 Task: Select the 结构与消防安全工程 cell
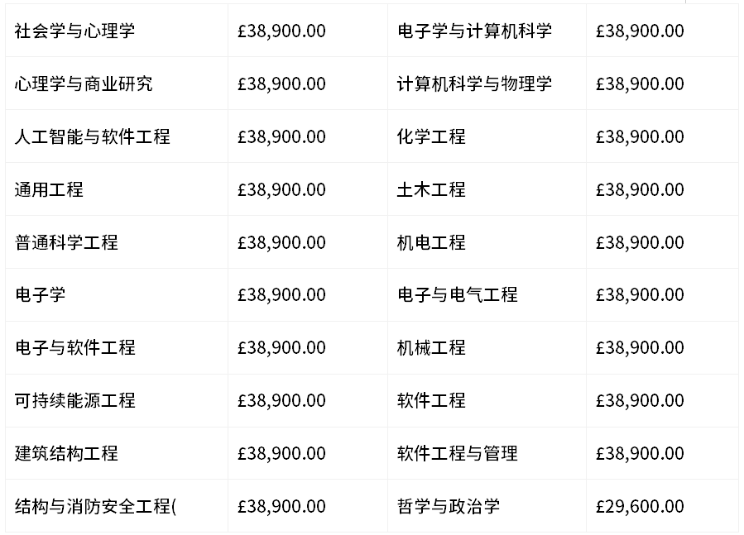click(96, 506)
